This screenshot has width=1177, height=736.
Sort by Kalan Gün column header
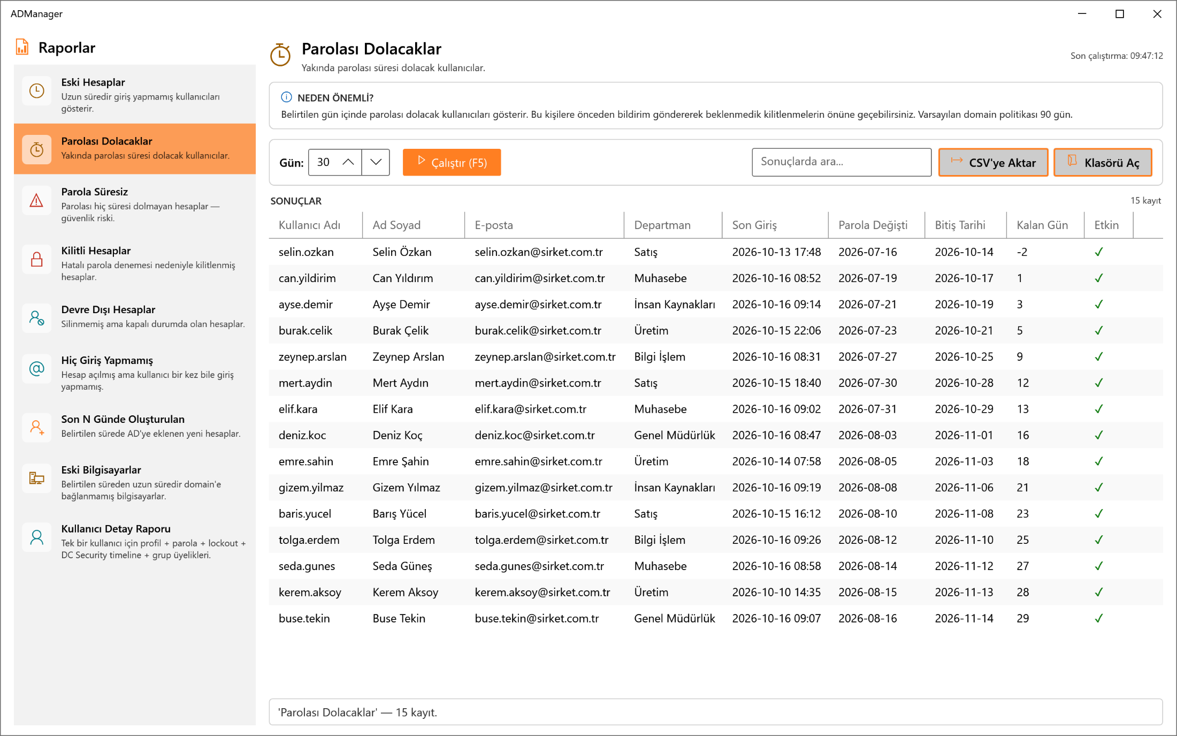1045,225
